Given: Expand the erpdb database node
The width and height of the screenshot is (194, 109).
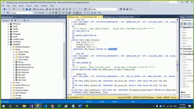Looking at the screenshot, I should pos(8,26).
